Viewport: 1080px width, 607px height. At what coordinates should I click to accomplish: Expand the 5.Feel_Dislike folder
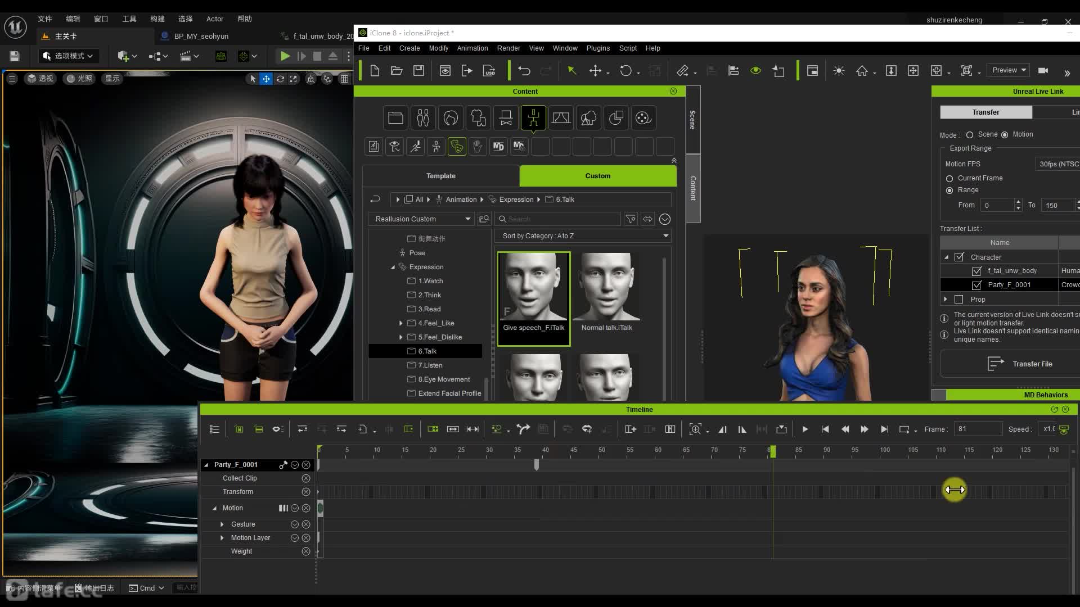[400, 337]
